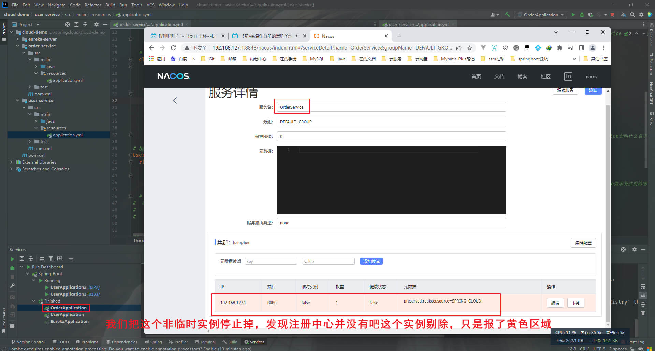The height and width of the screenshot is (351, 655).
Task: Open the Project tool window settings gear
Action: click(x=96, y=24)
